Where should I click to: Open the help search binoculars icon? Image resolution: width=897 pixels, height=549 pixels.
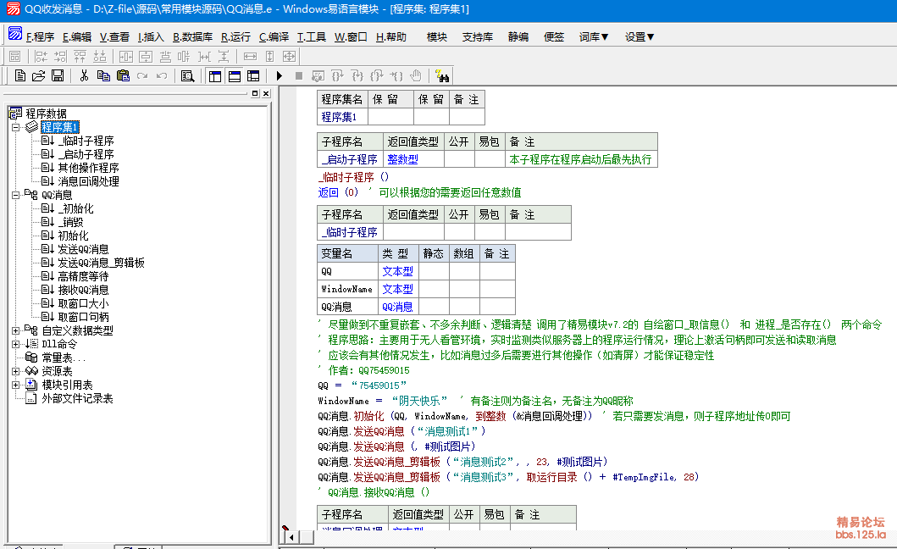(x=442, y=75)
